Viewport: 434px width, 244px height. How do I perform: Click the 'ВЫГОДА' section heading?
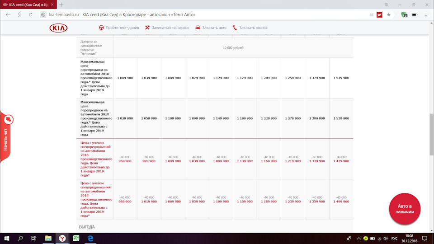point(87,227)
